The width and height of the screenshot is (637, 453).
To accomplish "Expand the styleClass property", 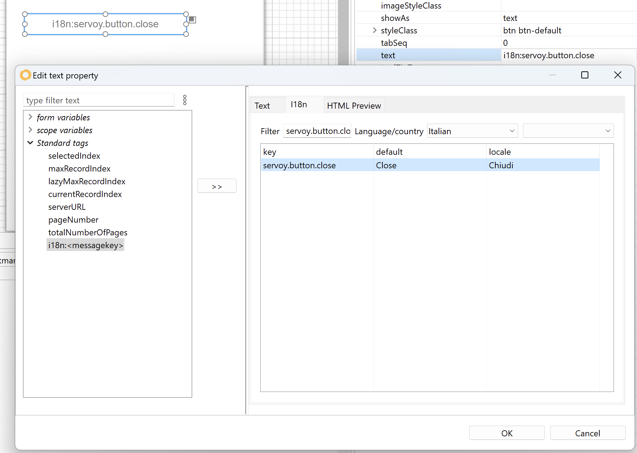I will (x=375, y=30).
